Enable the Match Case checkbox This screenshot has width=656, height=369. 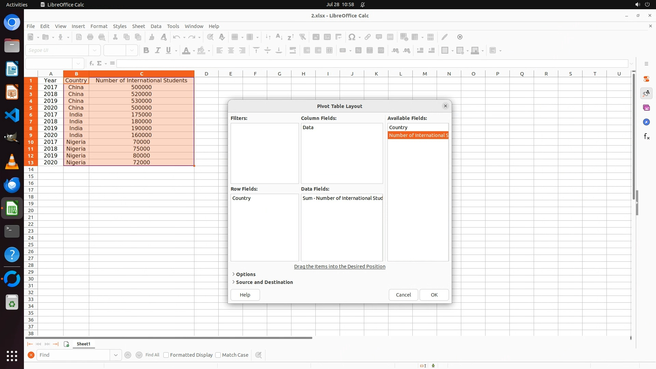218,355
